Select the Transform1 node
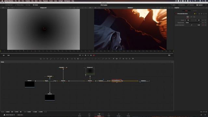This screenshot has height=117, width=208. tap(103, 81)
